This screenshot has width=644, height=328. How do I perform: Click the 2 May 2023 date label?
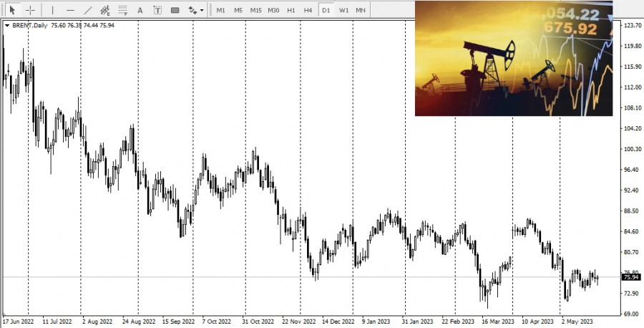577,321
